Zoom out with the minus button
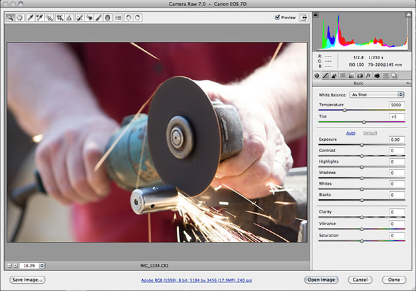 9,266
